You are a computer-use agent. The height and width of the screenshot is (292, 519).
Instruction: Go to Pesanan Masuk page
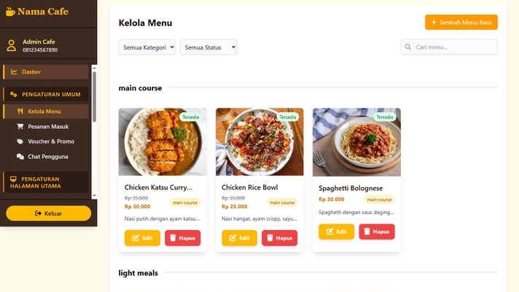point(48,126)
